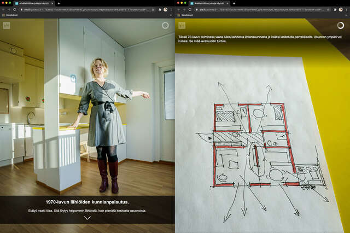Reload the page in left browser window
350x233 pixels.
click(x=15, y=9)
